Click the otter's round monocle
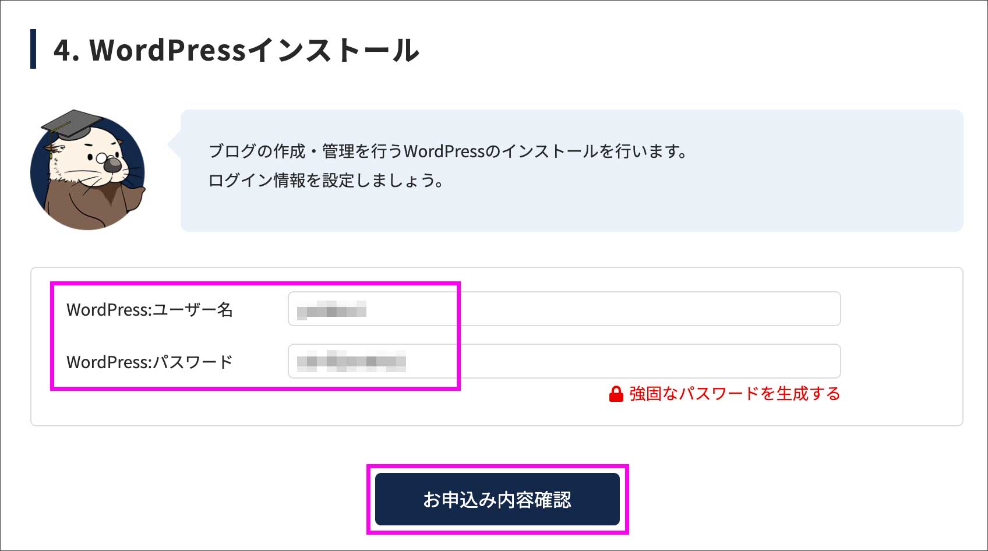This screenshot has width=988, height=551. click(101, 157)
